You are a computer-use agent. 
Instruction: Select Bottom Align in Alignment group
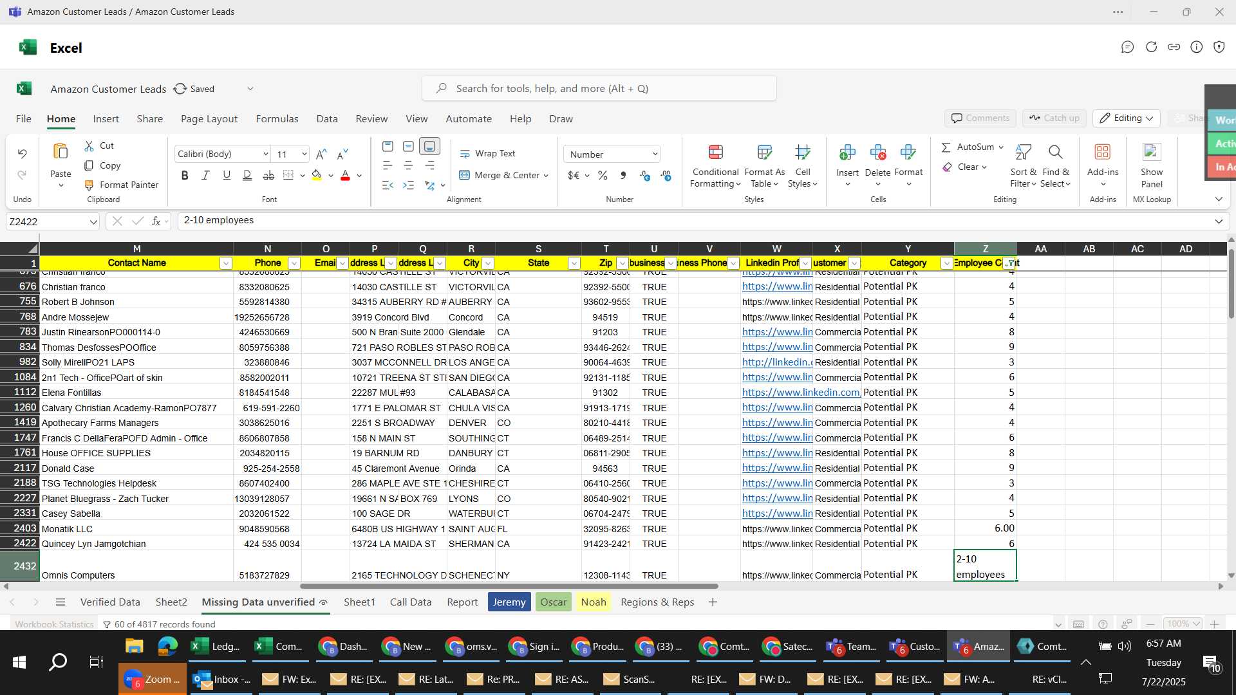coord(429,147)
